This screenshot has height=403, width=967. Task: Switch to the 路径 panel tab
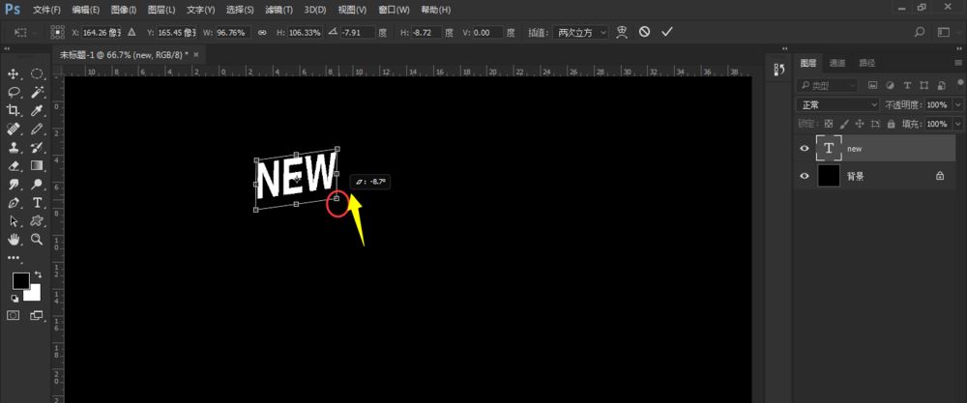(x=866, y=63)
